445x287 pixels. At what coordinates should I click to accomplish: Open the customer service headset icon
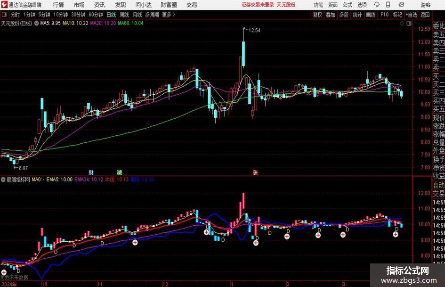pos(377,5)
